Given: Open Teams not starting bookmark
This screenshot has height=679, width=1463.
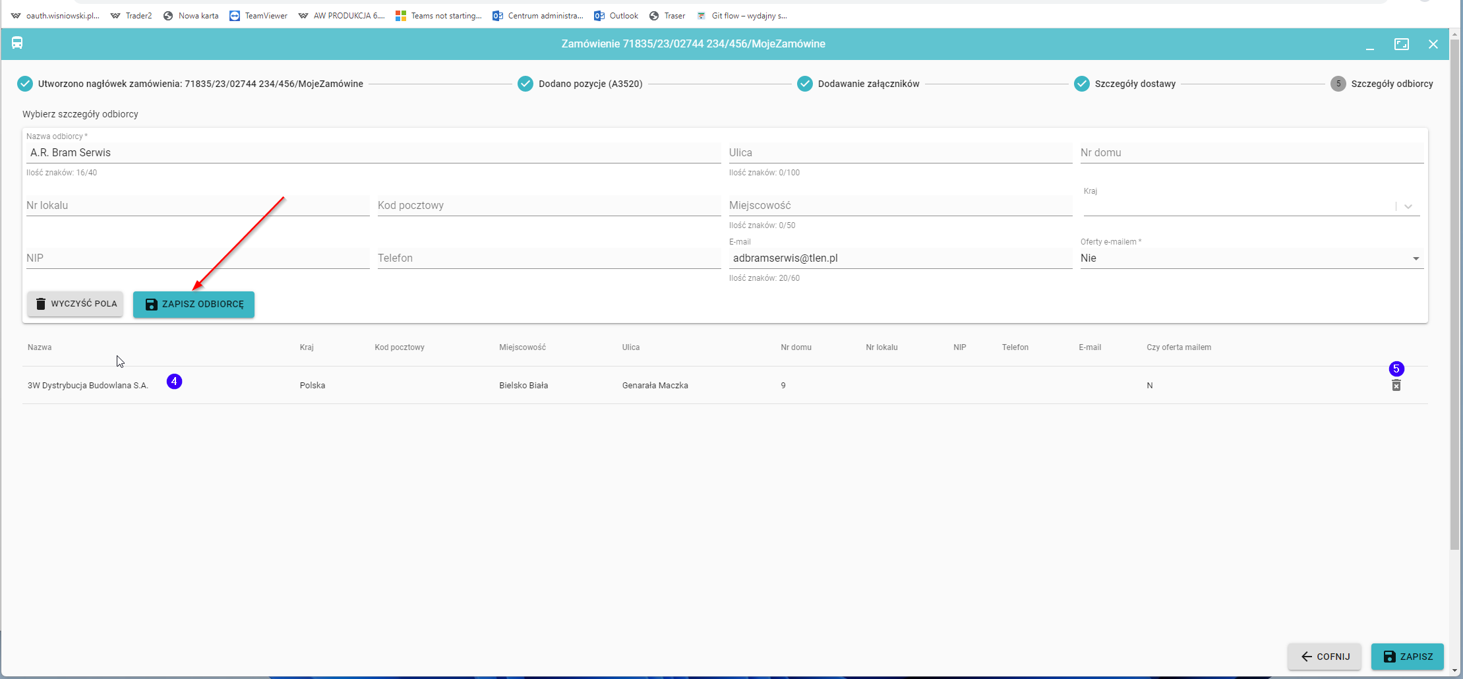Looking at the screenshot, I should (438, 16).
